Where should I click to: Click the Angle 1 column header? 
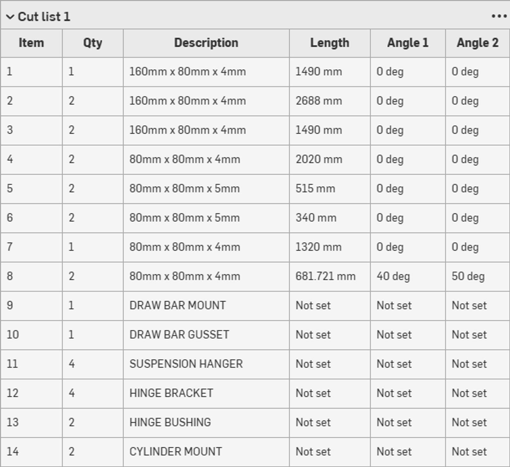pyautogui.click(x=407, y=42)
